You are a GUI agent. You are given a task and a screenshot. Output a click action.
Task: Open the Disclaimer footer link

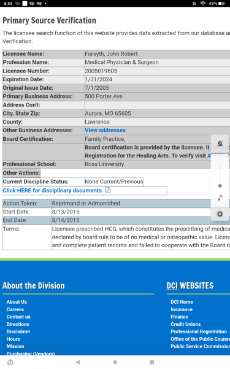coord(18,331)
